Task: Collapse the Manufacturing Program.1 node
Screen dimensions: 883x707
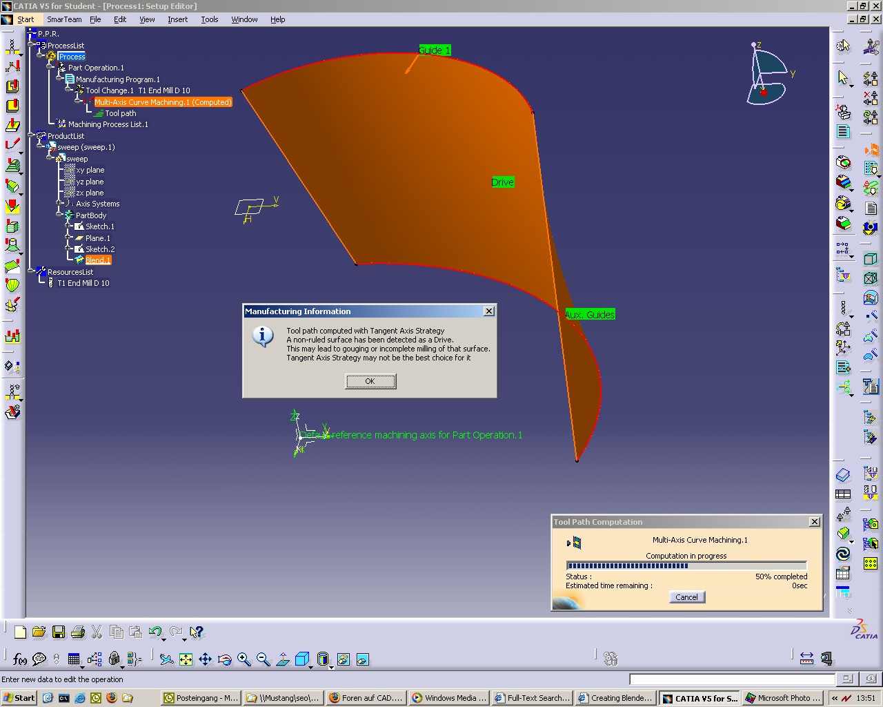Action: 60,79
